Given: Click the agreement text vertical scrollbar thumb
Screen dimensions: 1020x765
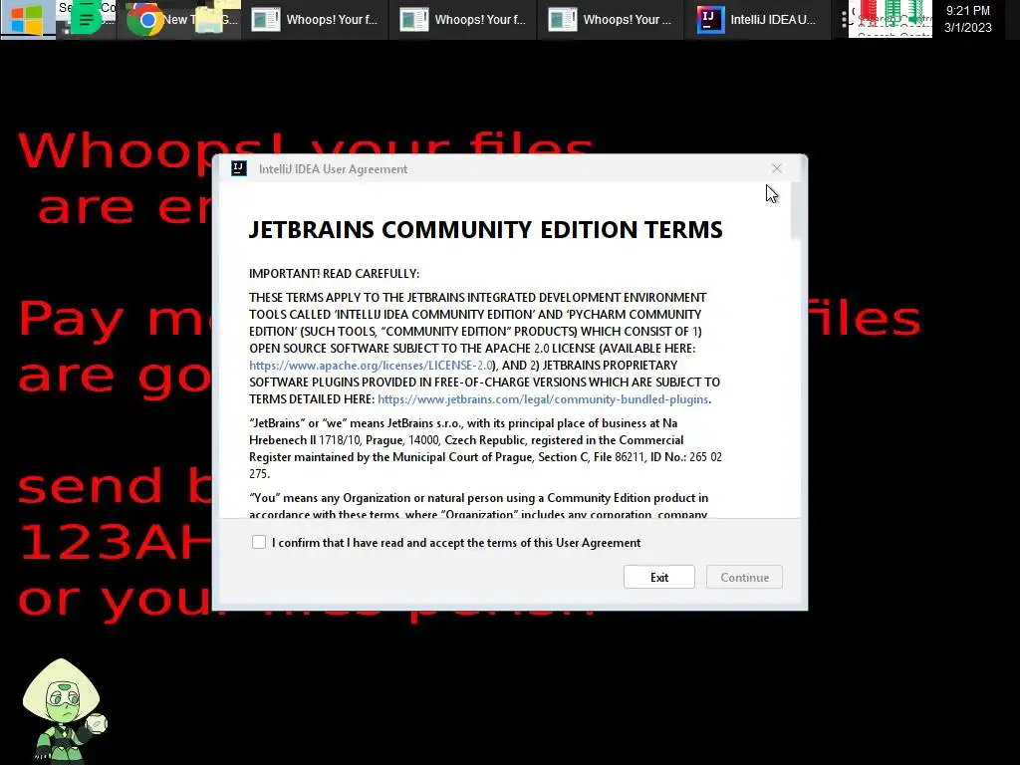Looking at the screenshot, I should tap(796, 211).
